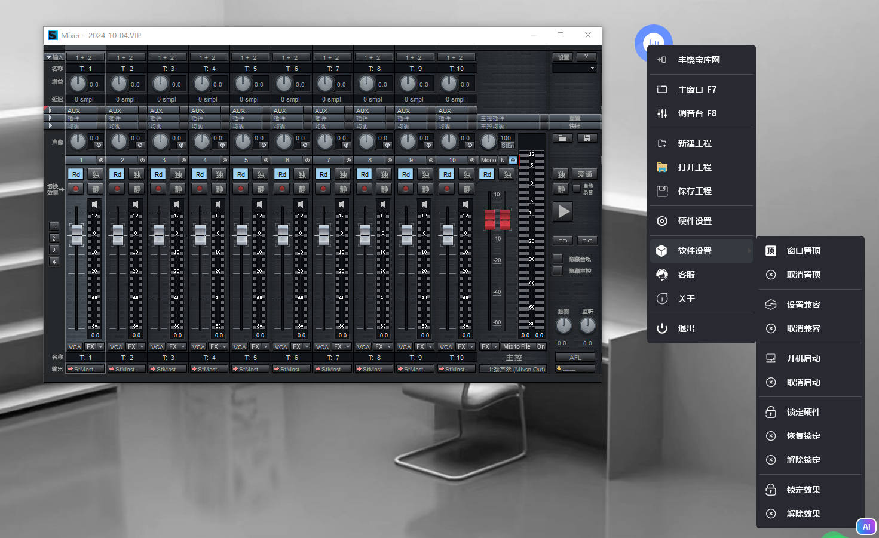The height and width of the screenshot is (538, 879).
Task: Enable the 隐藏主控 hide master checkbox
Action: pos(558,270)
